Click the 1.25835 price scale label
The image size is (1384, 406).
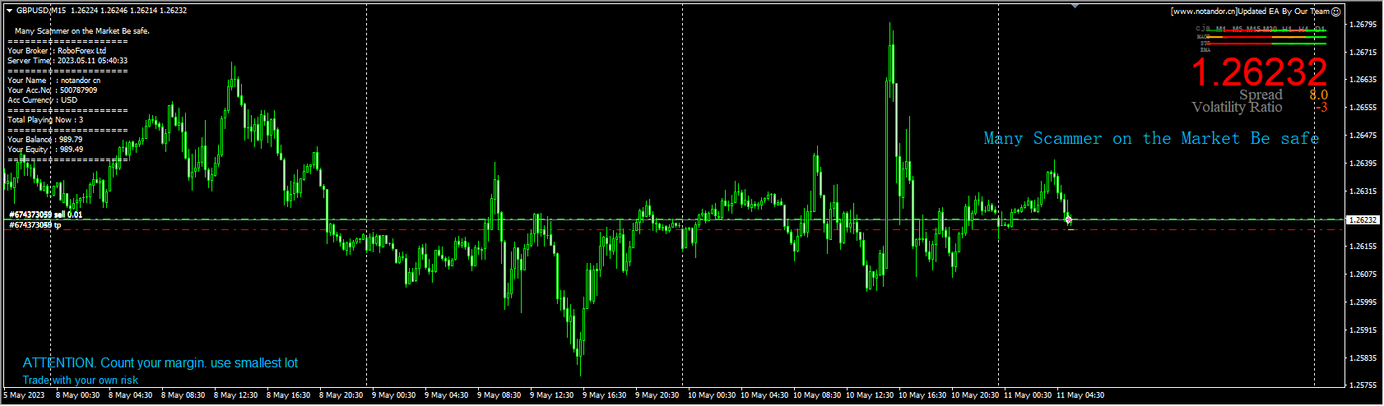point(1363,358)
